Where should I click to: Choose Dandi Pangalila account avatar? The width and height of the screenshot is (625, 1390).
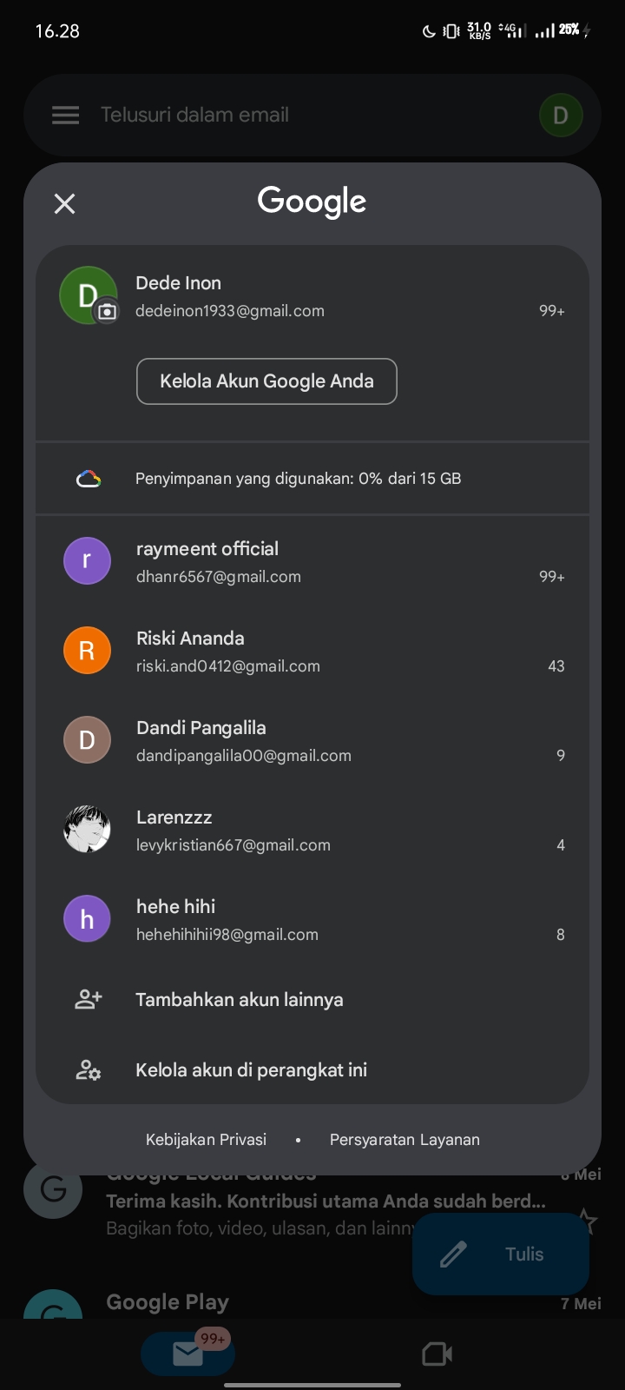(x=87, y=739)
